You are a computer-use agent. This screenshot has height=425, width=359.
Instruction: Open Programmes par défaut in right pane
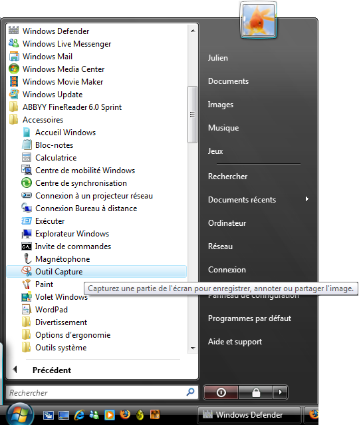[249, 318]
